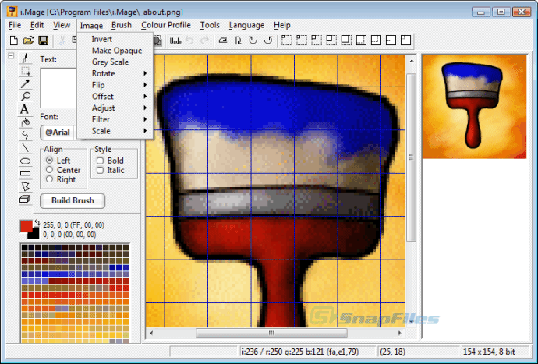Select the Text tool marked A

point(24,109)
